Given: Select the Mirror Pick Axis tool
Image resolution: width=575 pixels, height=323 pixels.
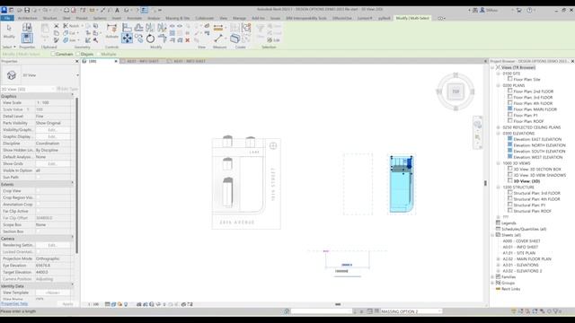Looking at the screenshot, I should pos(150,28).
